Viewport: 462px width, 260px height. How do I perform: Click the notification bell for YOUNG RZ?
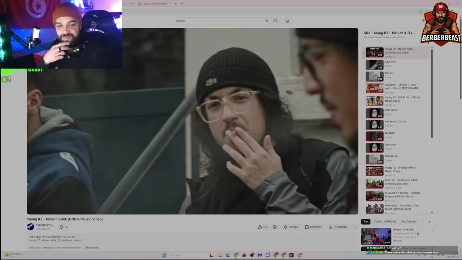[x=61, y=227]
